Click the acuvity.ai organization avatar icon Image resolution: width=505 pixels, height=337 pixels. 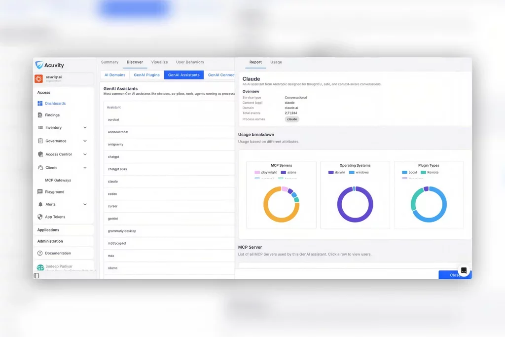pyautogui.click(x=38, y=78)
